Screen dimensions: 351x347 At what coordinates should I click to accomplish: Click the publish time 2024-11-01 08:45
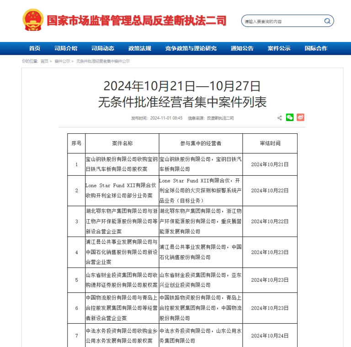166,118
